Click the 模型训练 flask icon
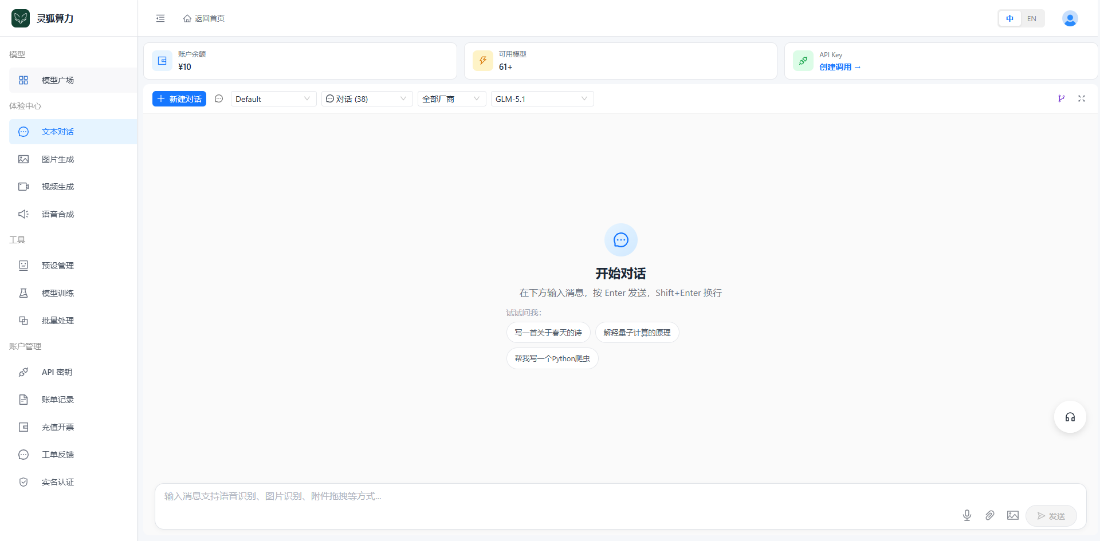This screenshot has width=1100, height=541. (23, 293)
